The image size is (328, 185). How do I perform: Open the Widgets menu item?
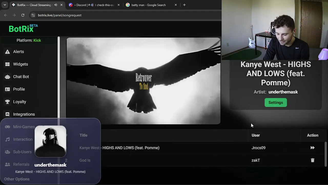[20, 64]
